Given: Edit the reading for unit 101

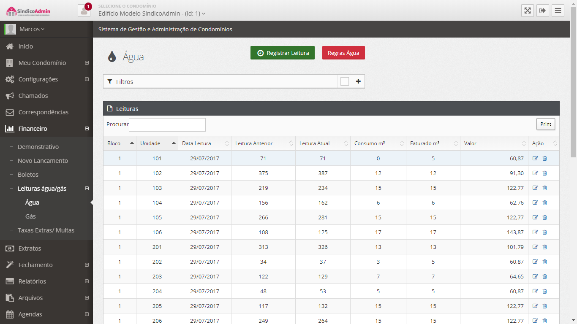Looking at the screenshot, I should pos(535,158).
